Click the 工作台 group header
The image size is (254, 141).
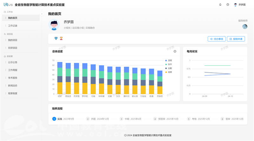point(8,12)
